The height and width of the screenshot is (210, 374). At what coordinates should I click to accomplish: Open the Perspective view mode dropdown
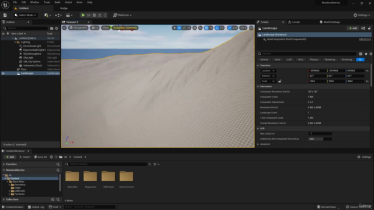78,28
